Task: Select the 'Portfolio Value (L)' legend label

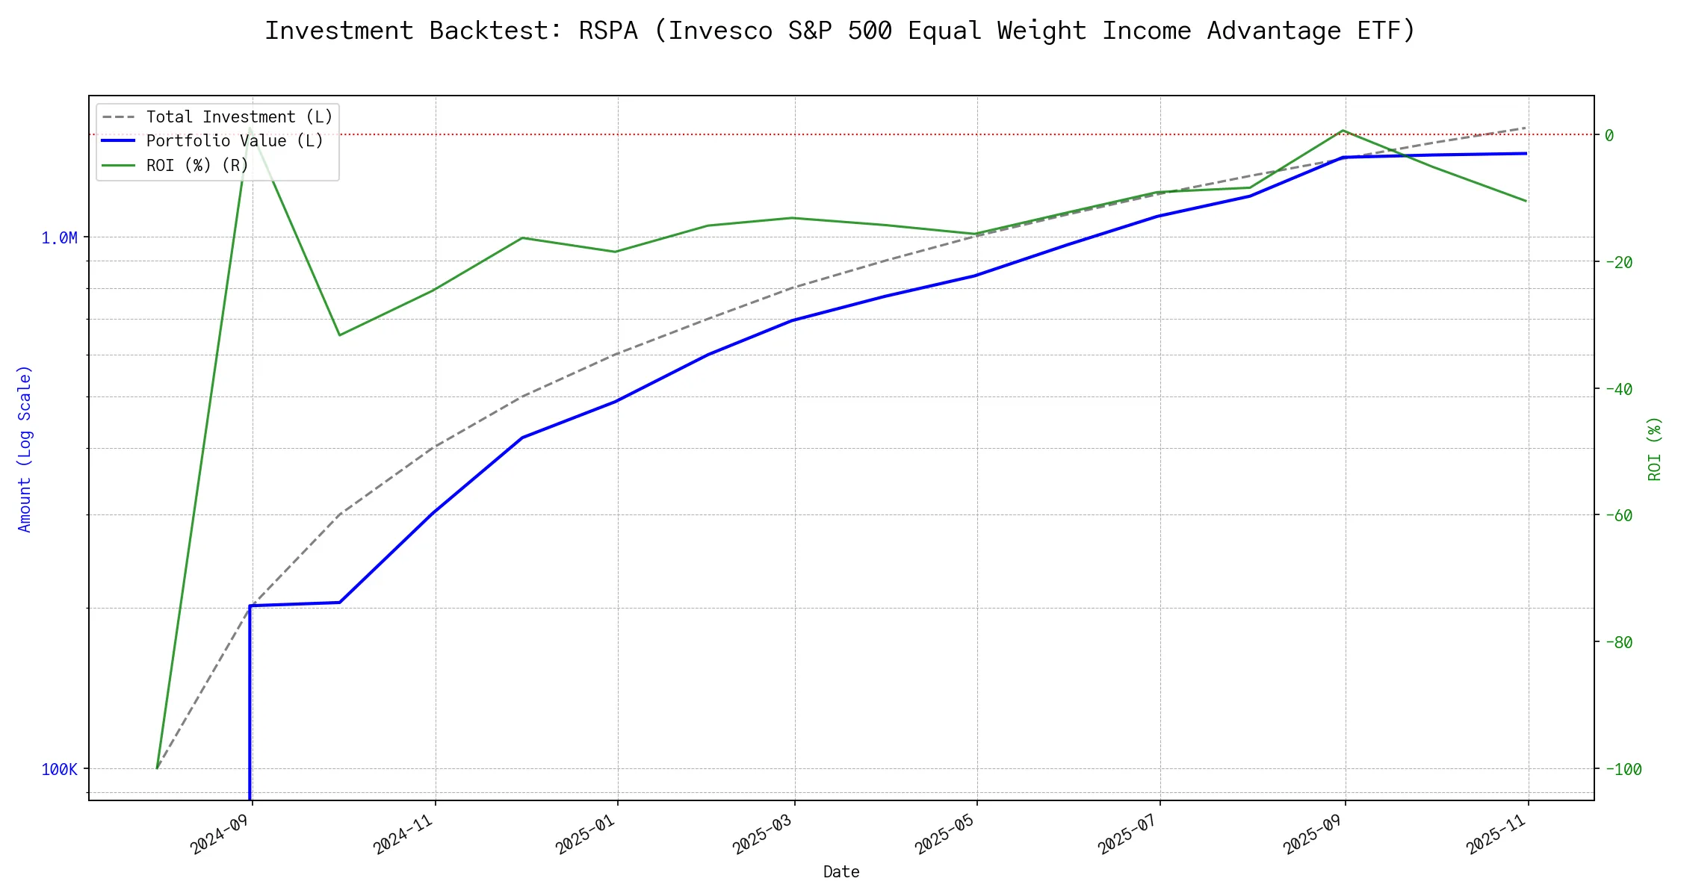Action: (235, 141)
